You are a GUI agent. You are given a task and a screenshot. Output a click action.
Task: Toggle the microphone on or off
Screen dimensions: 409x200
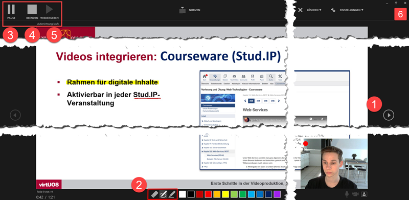pos(347,194)
